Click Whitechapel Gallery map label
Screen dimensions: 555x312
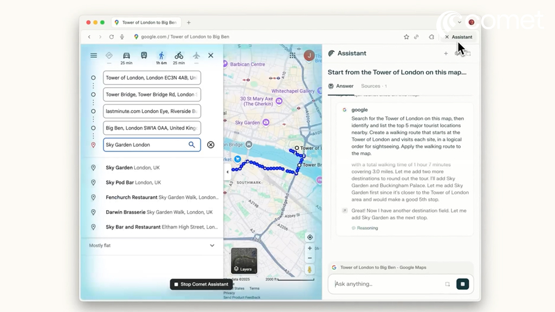[x=293, y=91]
